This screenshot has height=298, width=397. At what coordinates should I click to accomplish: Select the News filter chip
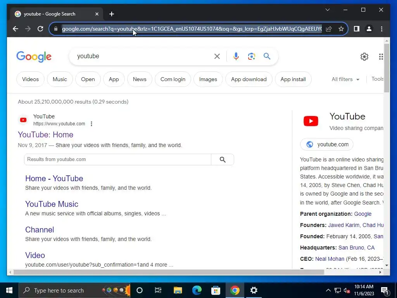click(x=140, y=79)
